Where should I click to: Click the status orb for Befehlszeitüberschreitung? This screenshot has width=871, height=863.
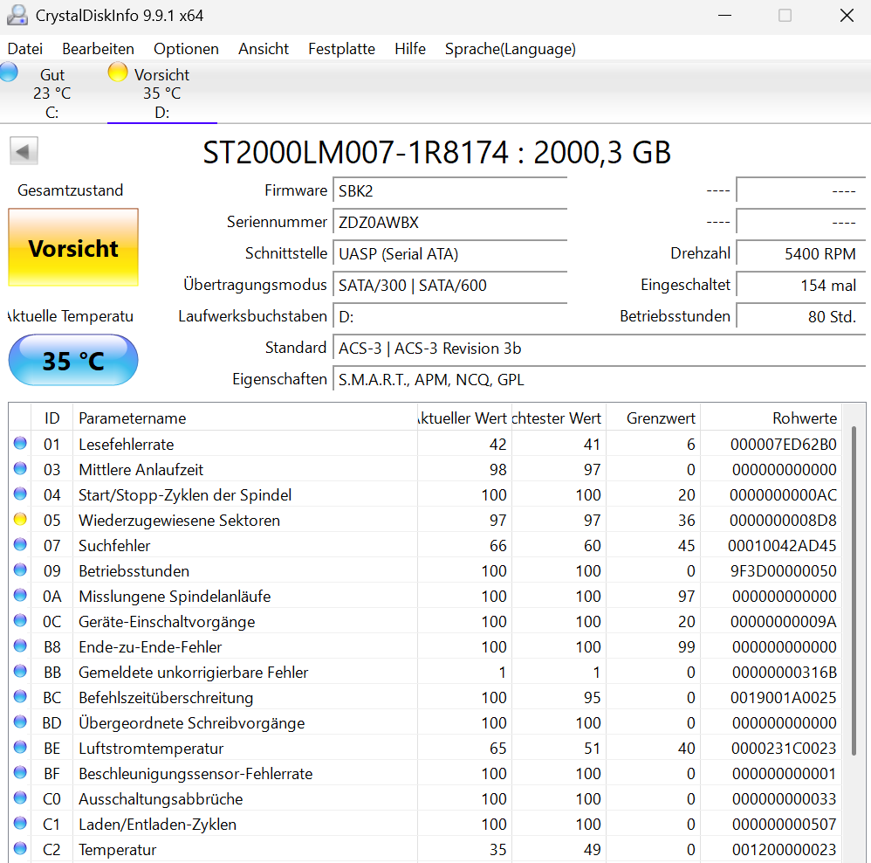(20, 696)
